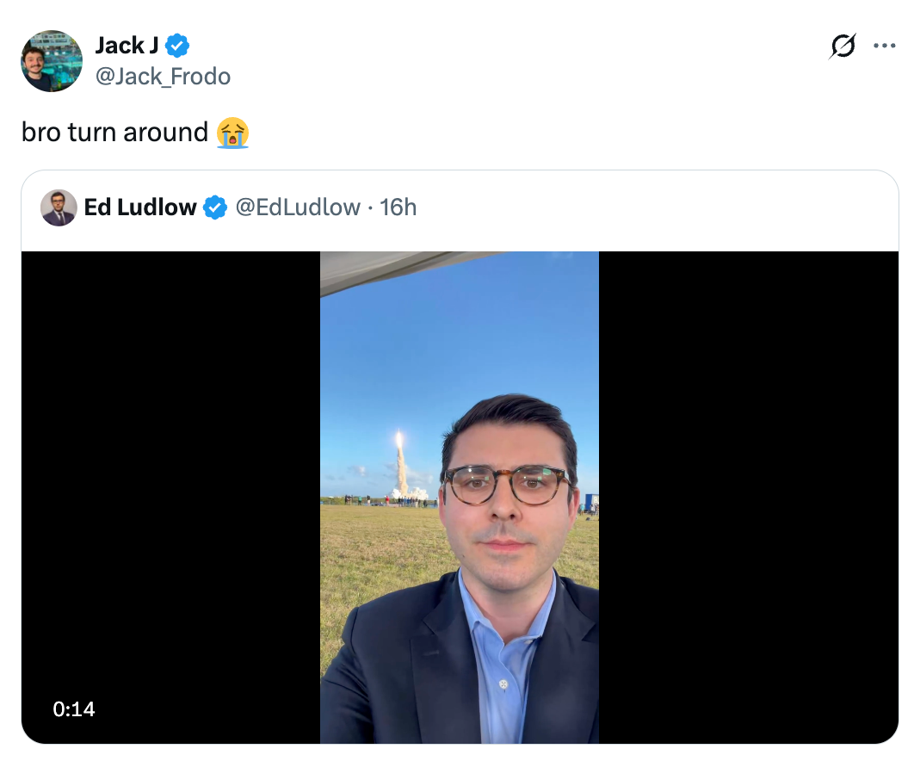Click the "bro turn around" post text
The height and width of the screenshot is (761, 914).
click(x=114, y=133)
